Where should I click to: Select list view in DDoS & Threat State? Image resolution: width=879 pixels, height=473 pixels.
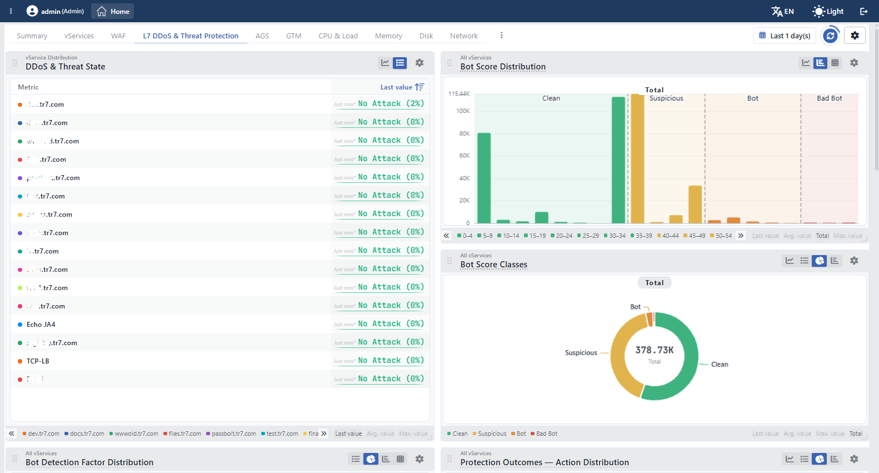point(399,63)
